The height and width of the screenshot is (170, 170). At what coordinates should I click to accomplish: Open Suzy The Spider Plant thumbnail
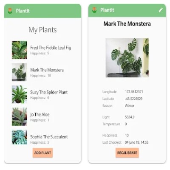click(x=19, y=94)
